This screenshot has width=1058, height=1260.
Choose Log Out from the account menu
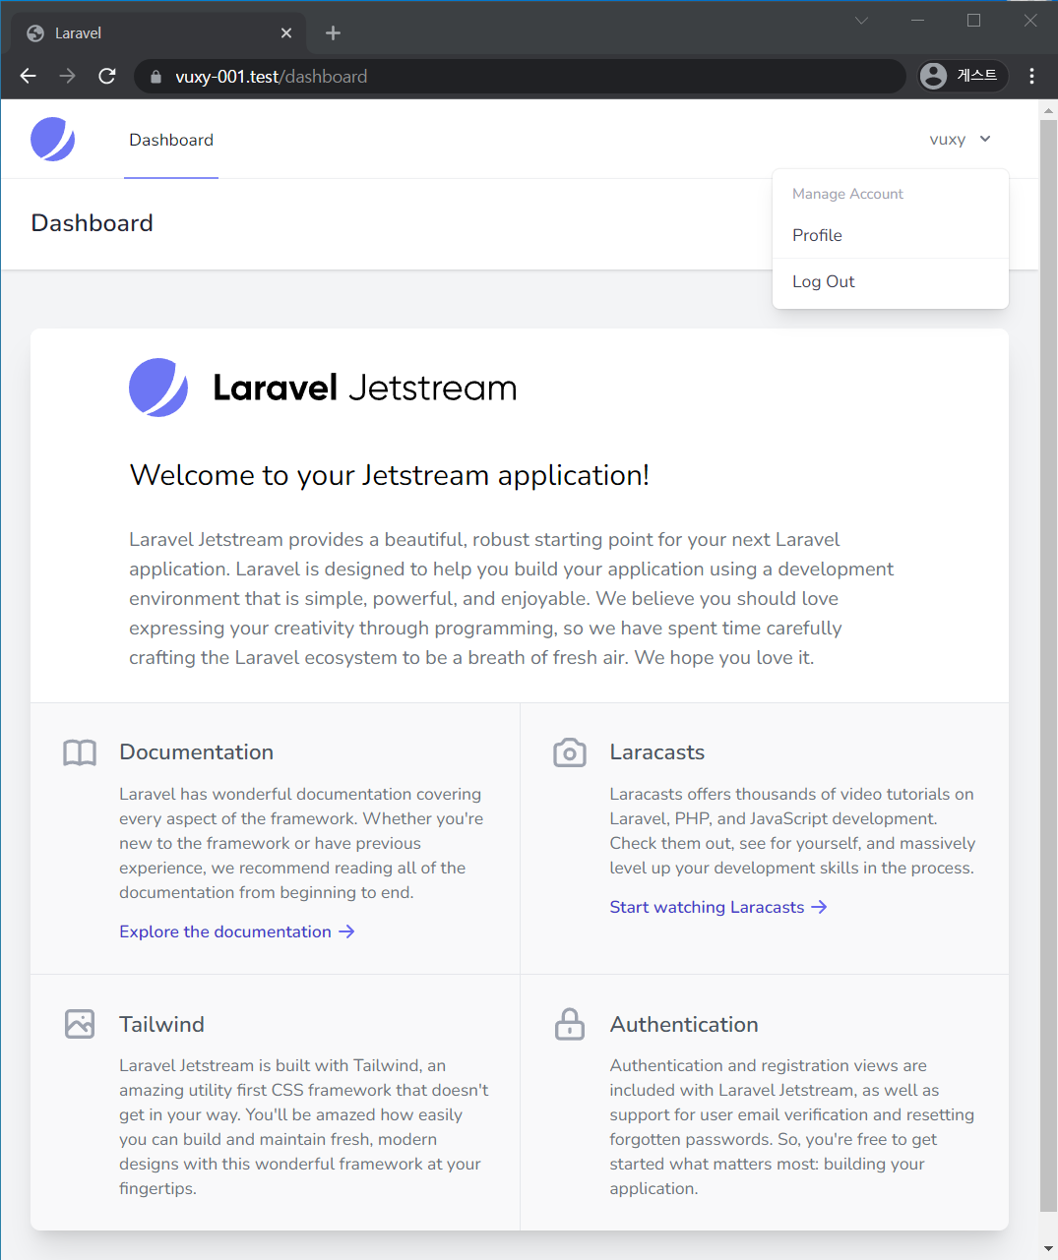pyautogui.click(x=891, y=281)
